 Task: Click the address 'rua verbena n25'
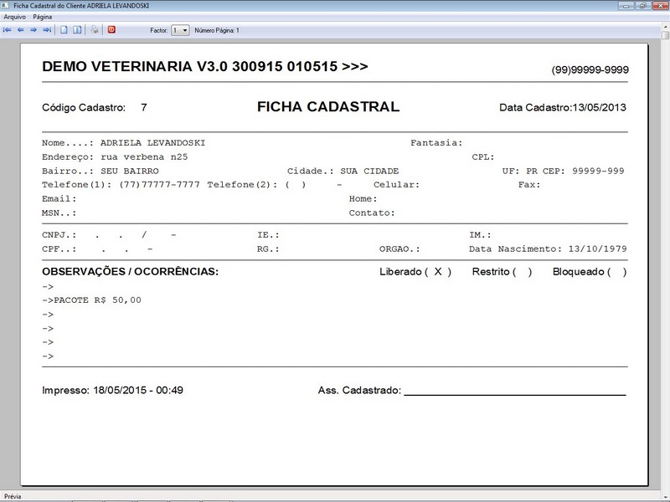click(144, 156)
